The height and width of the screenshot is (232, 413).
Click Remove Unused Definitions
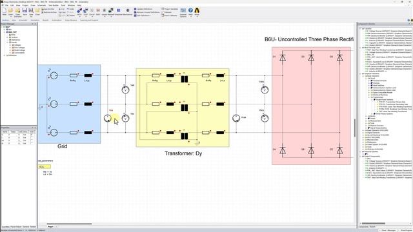pos(147,12)
